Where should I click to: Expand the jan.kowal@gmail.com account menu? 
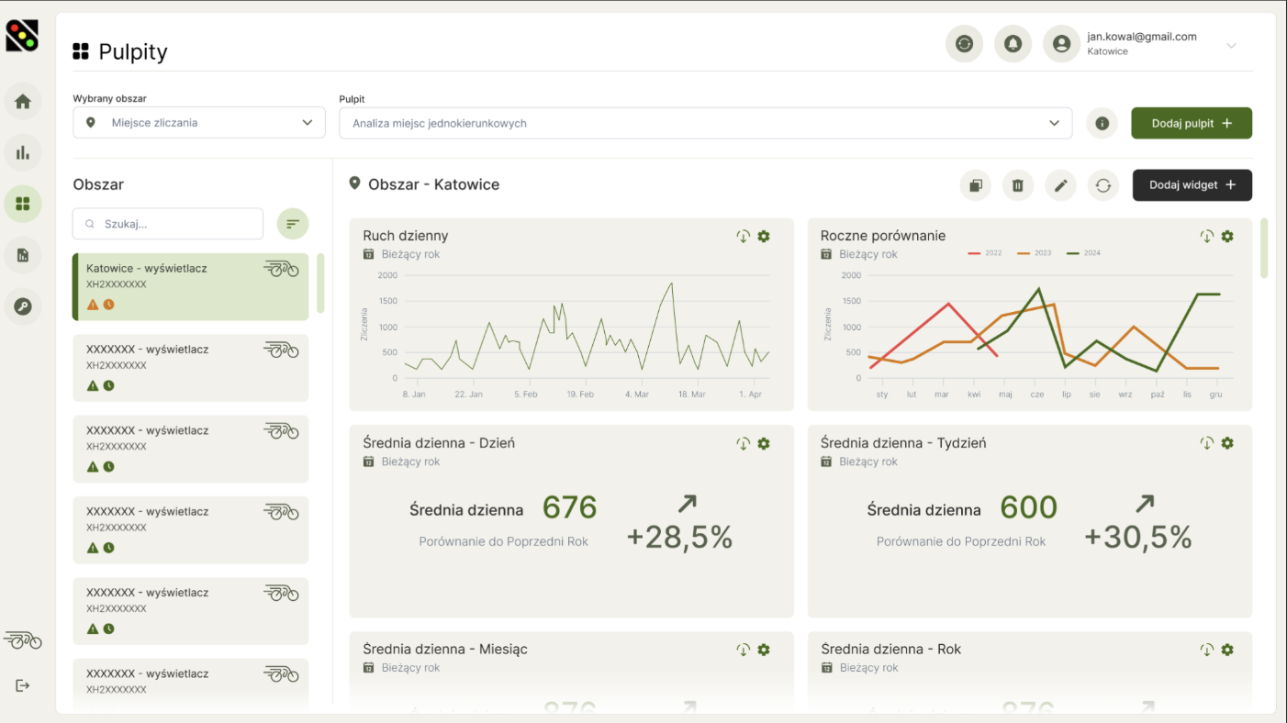tap(1231, 43)
